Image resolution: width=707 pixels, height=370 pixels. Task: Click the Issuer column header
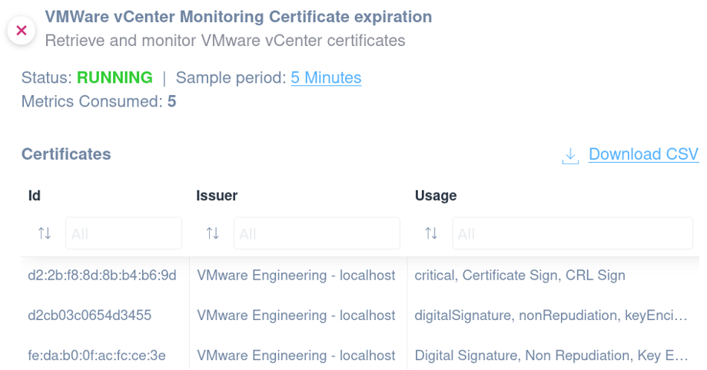[217, 196]
